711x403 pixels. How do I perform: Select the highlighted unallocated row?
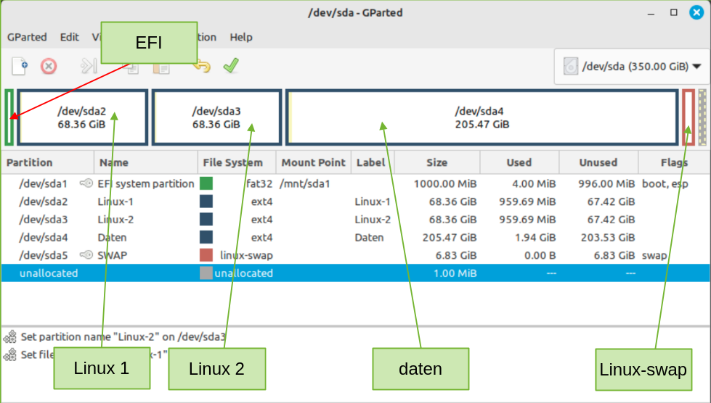coord(356,273)
